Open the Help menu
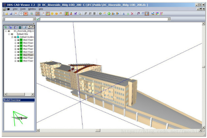Screen dimensions: 207x138 point(41,9)
